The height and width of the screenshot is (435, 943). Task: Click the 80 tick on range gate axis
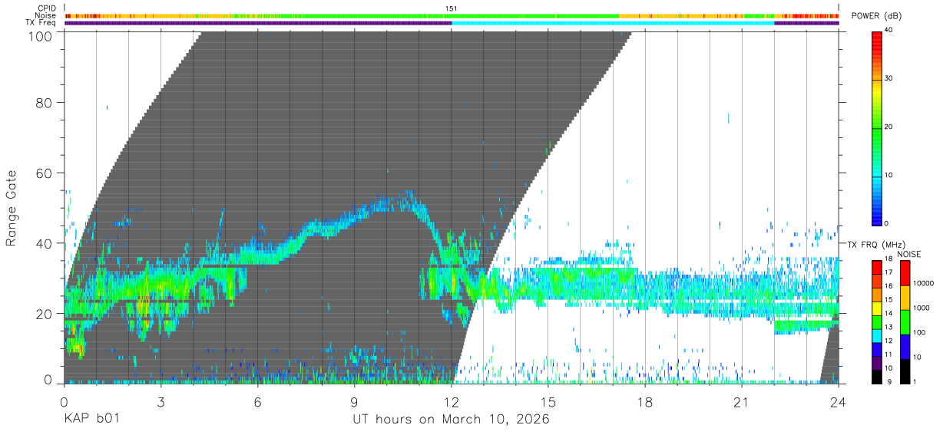click(x=45, y=103)
